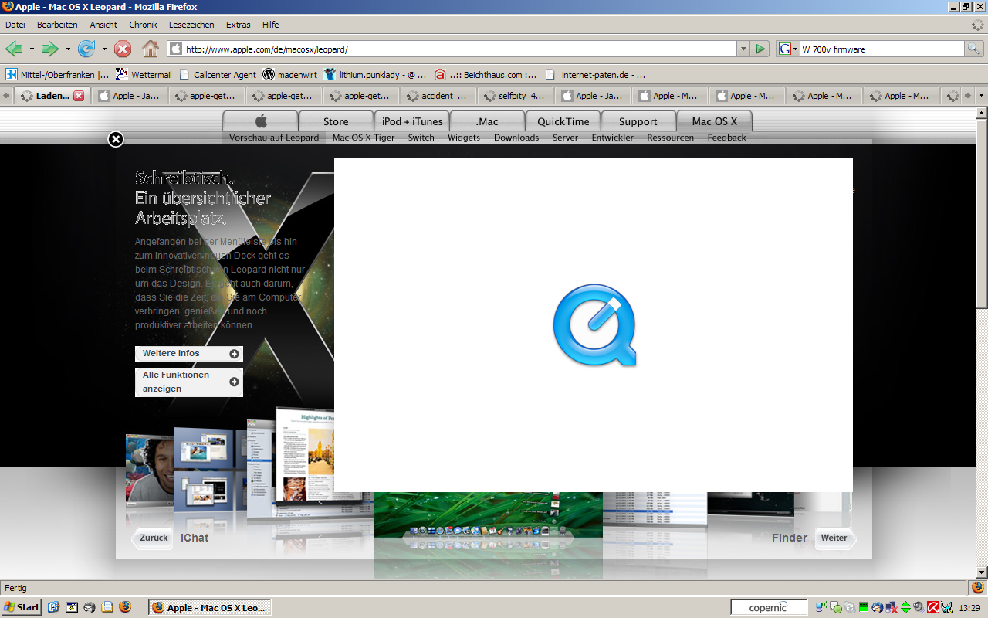Click the page vertical scrollbar

click(982, 344)
